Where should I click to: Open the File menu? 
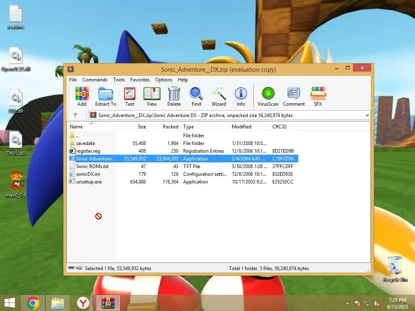point(73,80)
